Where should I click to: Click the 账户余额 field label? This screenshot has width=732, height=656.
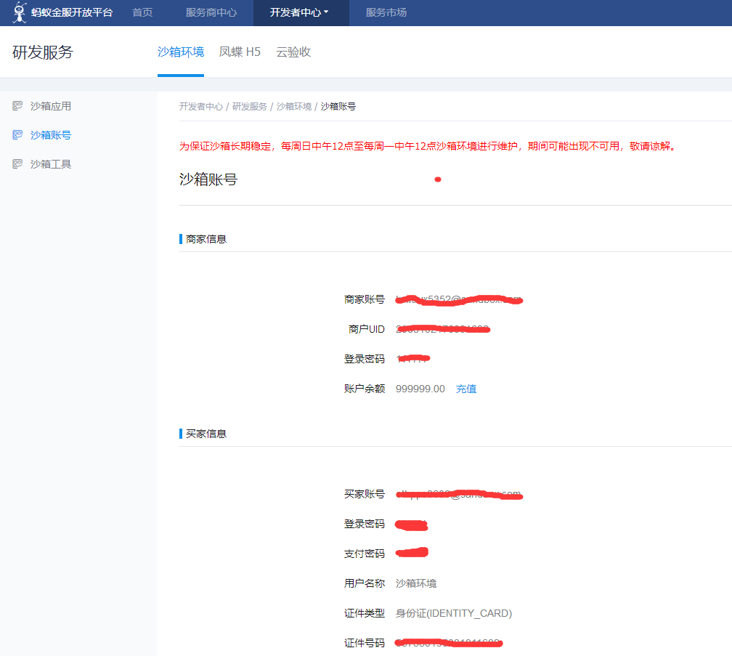pos(365,389)
